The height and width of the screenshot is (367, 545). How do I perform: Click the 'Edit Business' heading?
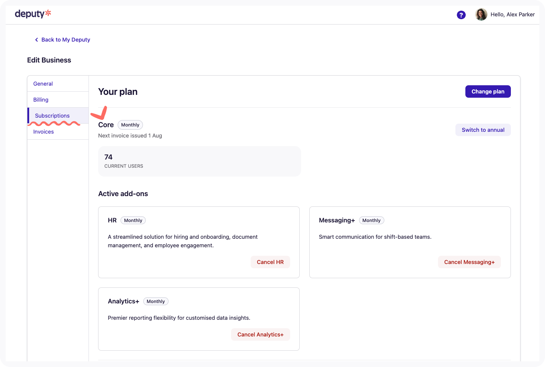pos(49,60)
